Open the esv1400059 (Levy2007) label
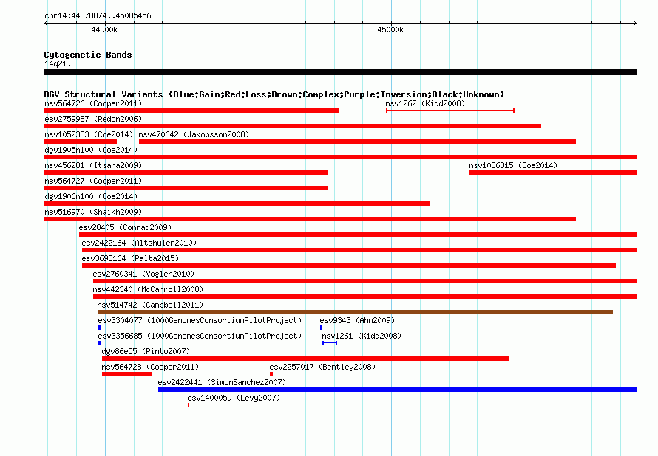 [x=234, y=398]
